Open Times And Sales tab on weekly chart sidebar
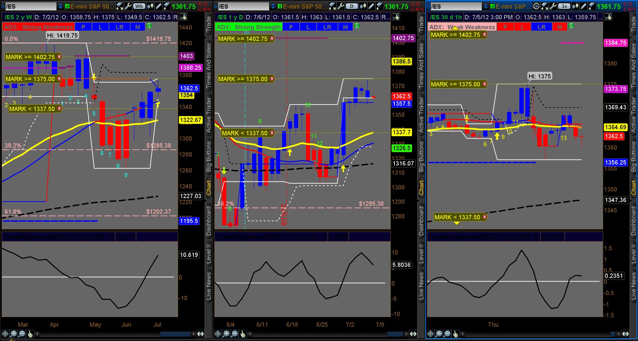Viewport: 638px width, 341px height. pos(209,66)
